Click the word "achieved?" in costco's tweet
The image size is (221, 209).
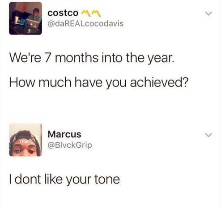(x=159, y=83)
